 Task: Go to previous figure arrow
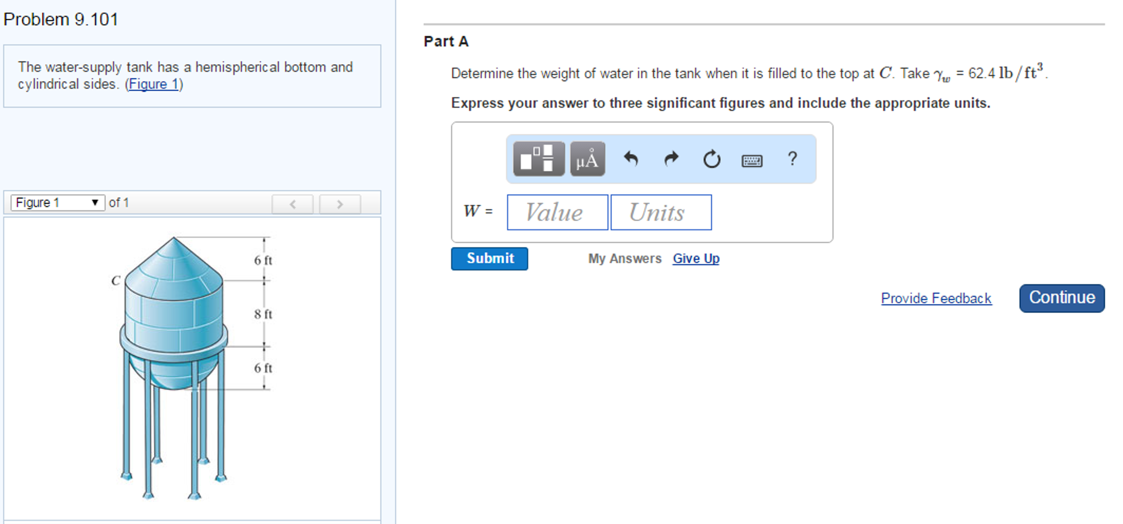pos(293,204)
